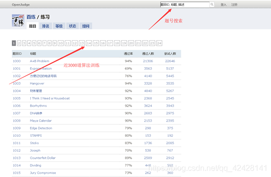Click problem ID 1004
Image resolution: width=271 pixels, height=177 pixels.
[17, 91]
